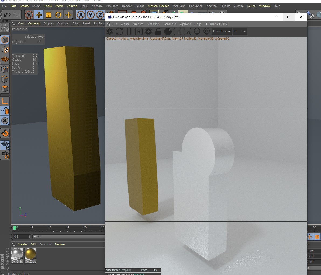Click the frame field spinner arrows
The image size is (321, 275).
click(29, 236)
